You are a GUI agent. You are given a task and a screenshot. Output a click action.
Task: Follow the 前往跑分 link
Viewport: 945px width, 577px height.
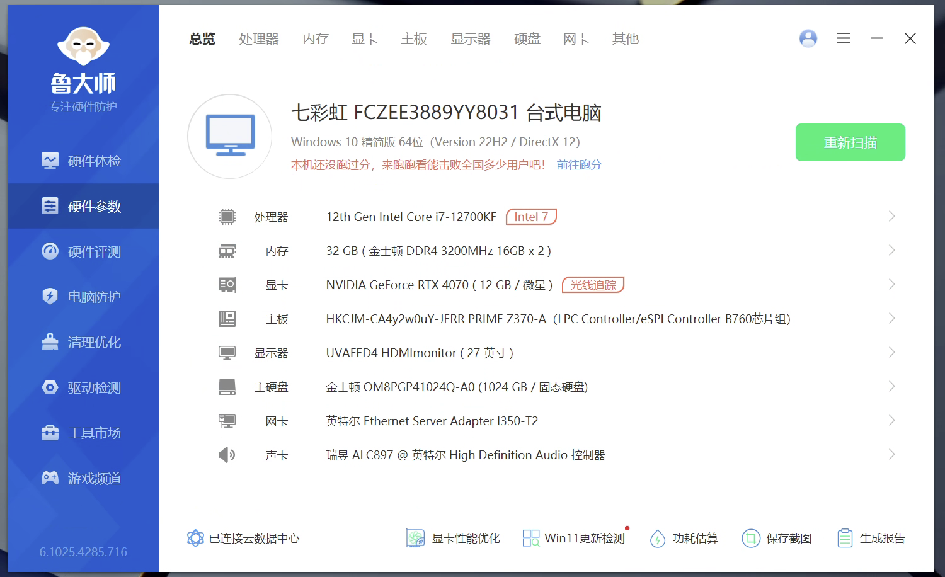coord(579,165)
